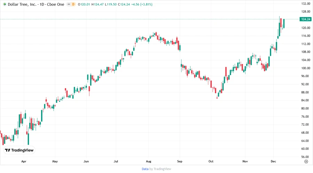Click the 128.00 price axis label
This screenshot has height=173, width=313.
[306, 11]
